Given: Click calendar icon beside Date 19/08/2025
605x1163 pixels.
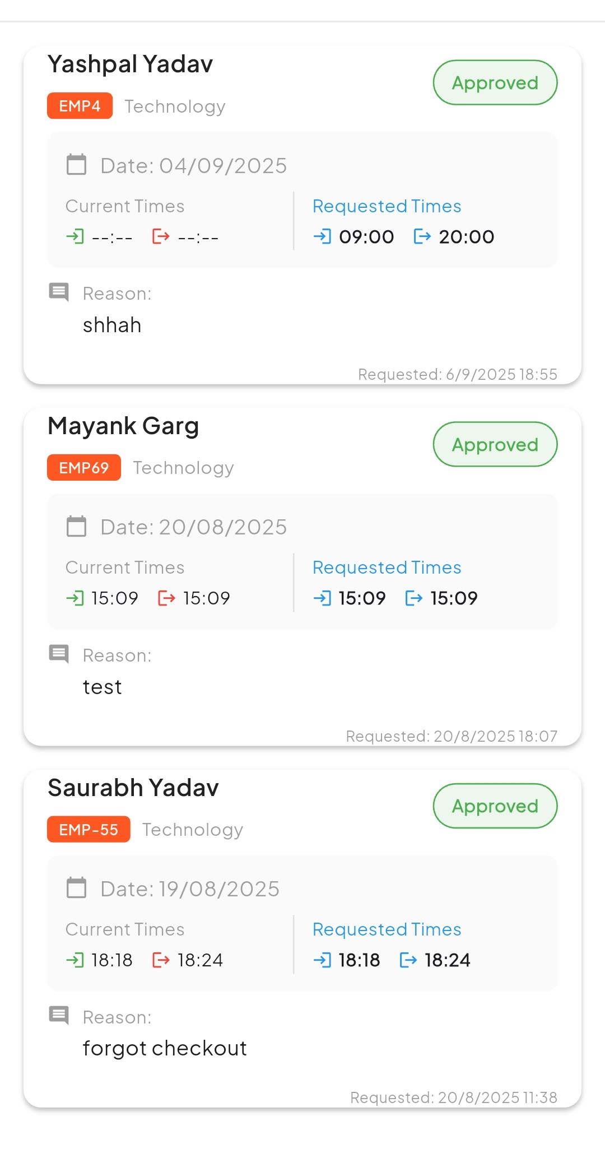Looking at the screenshot, I should 77,888.
